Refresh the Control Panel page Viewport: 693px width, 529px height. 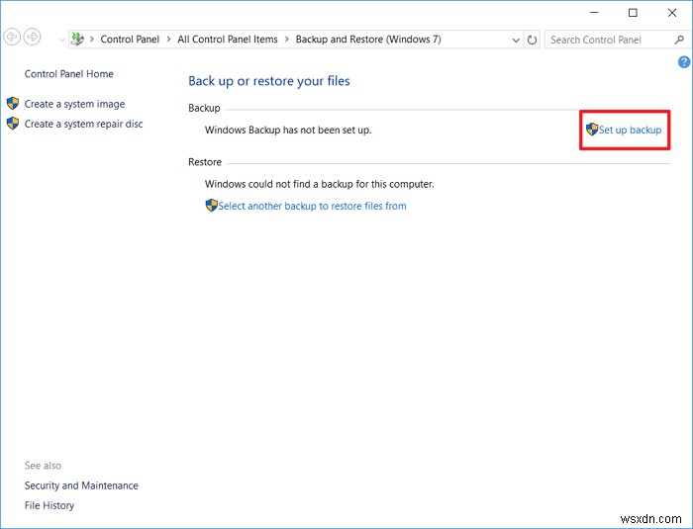[532, 40]
